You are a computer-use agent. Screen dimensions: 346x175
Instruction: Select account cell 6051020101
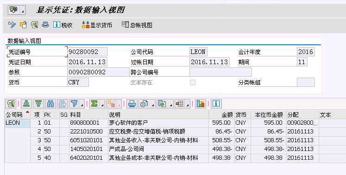point(89,140)
